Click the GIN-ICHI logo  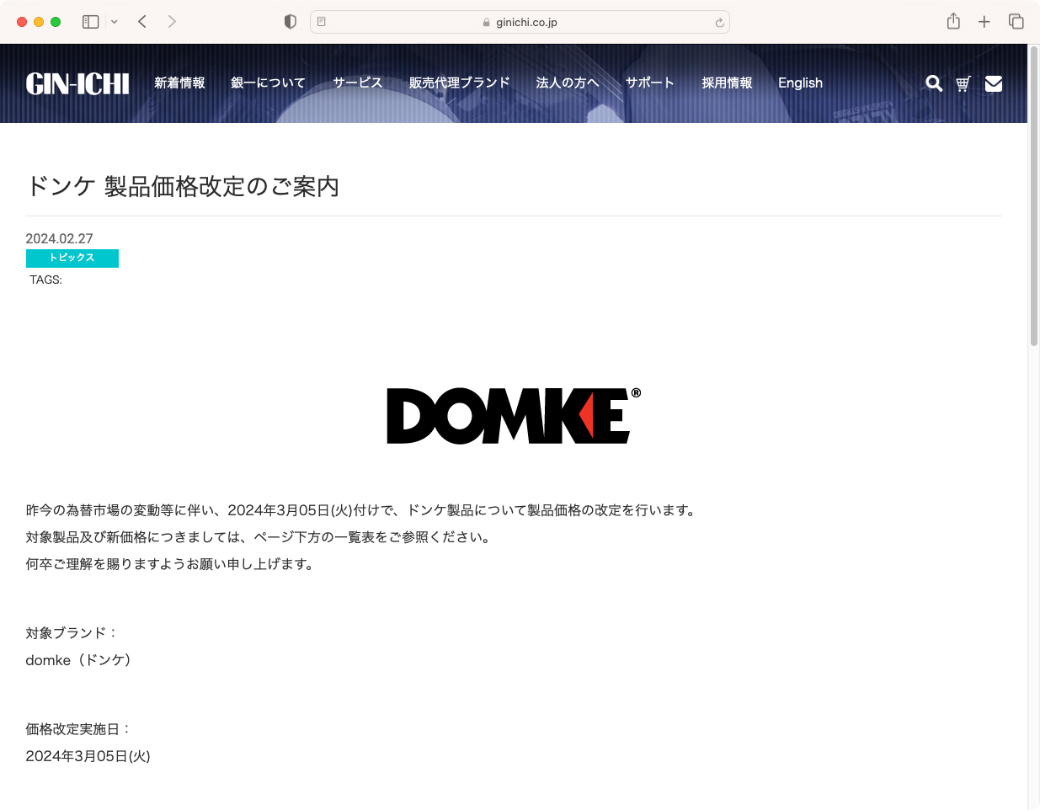(x=77, y=83)
